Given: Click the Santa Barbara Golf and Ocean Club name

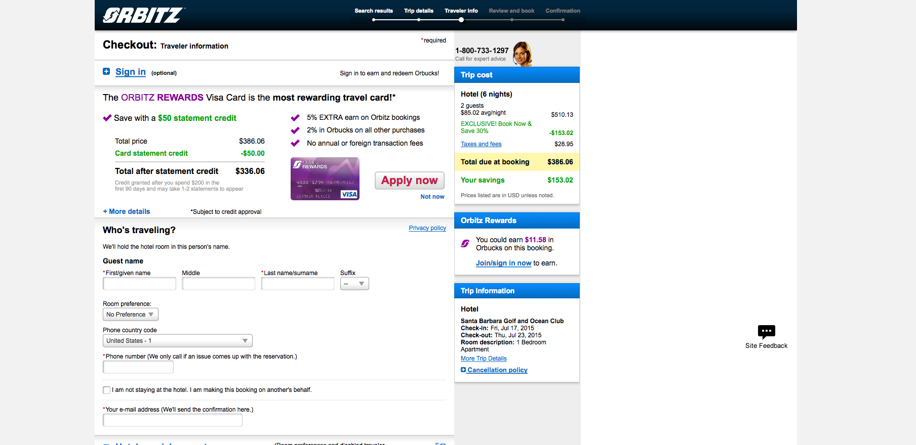Looking at the screenshot, I should coord(512,321).
